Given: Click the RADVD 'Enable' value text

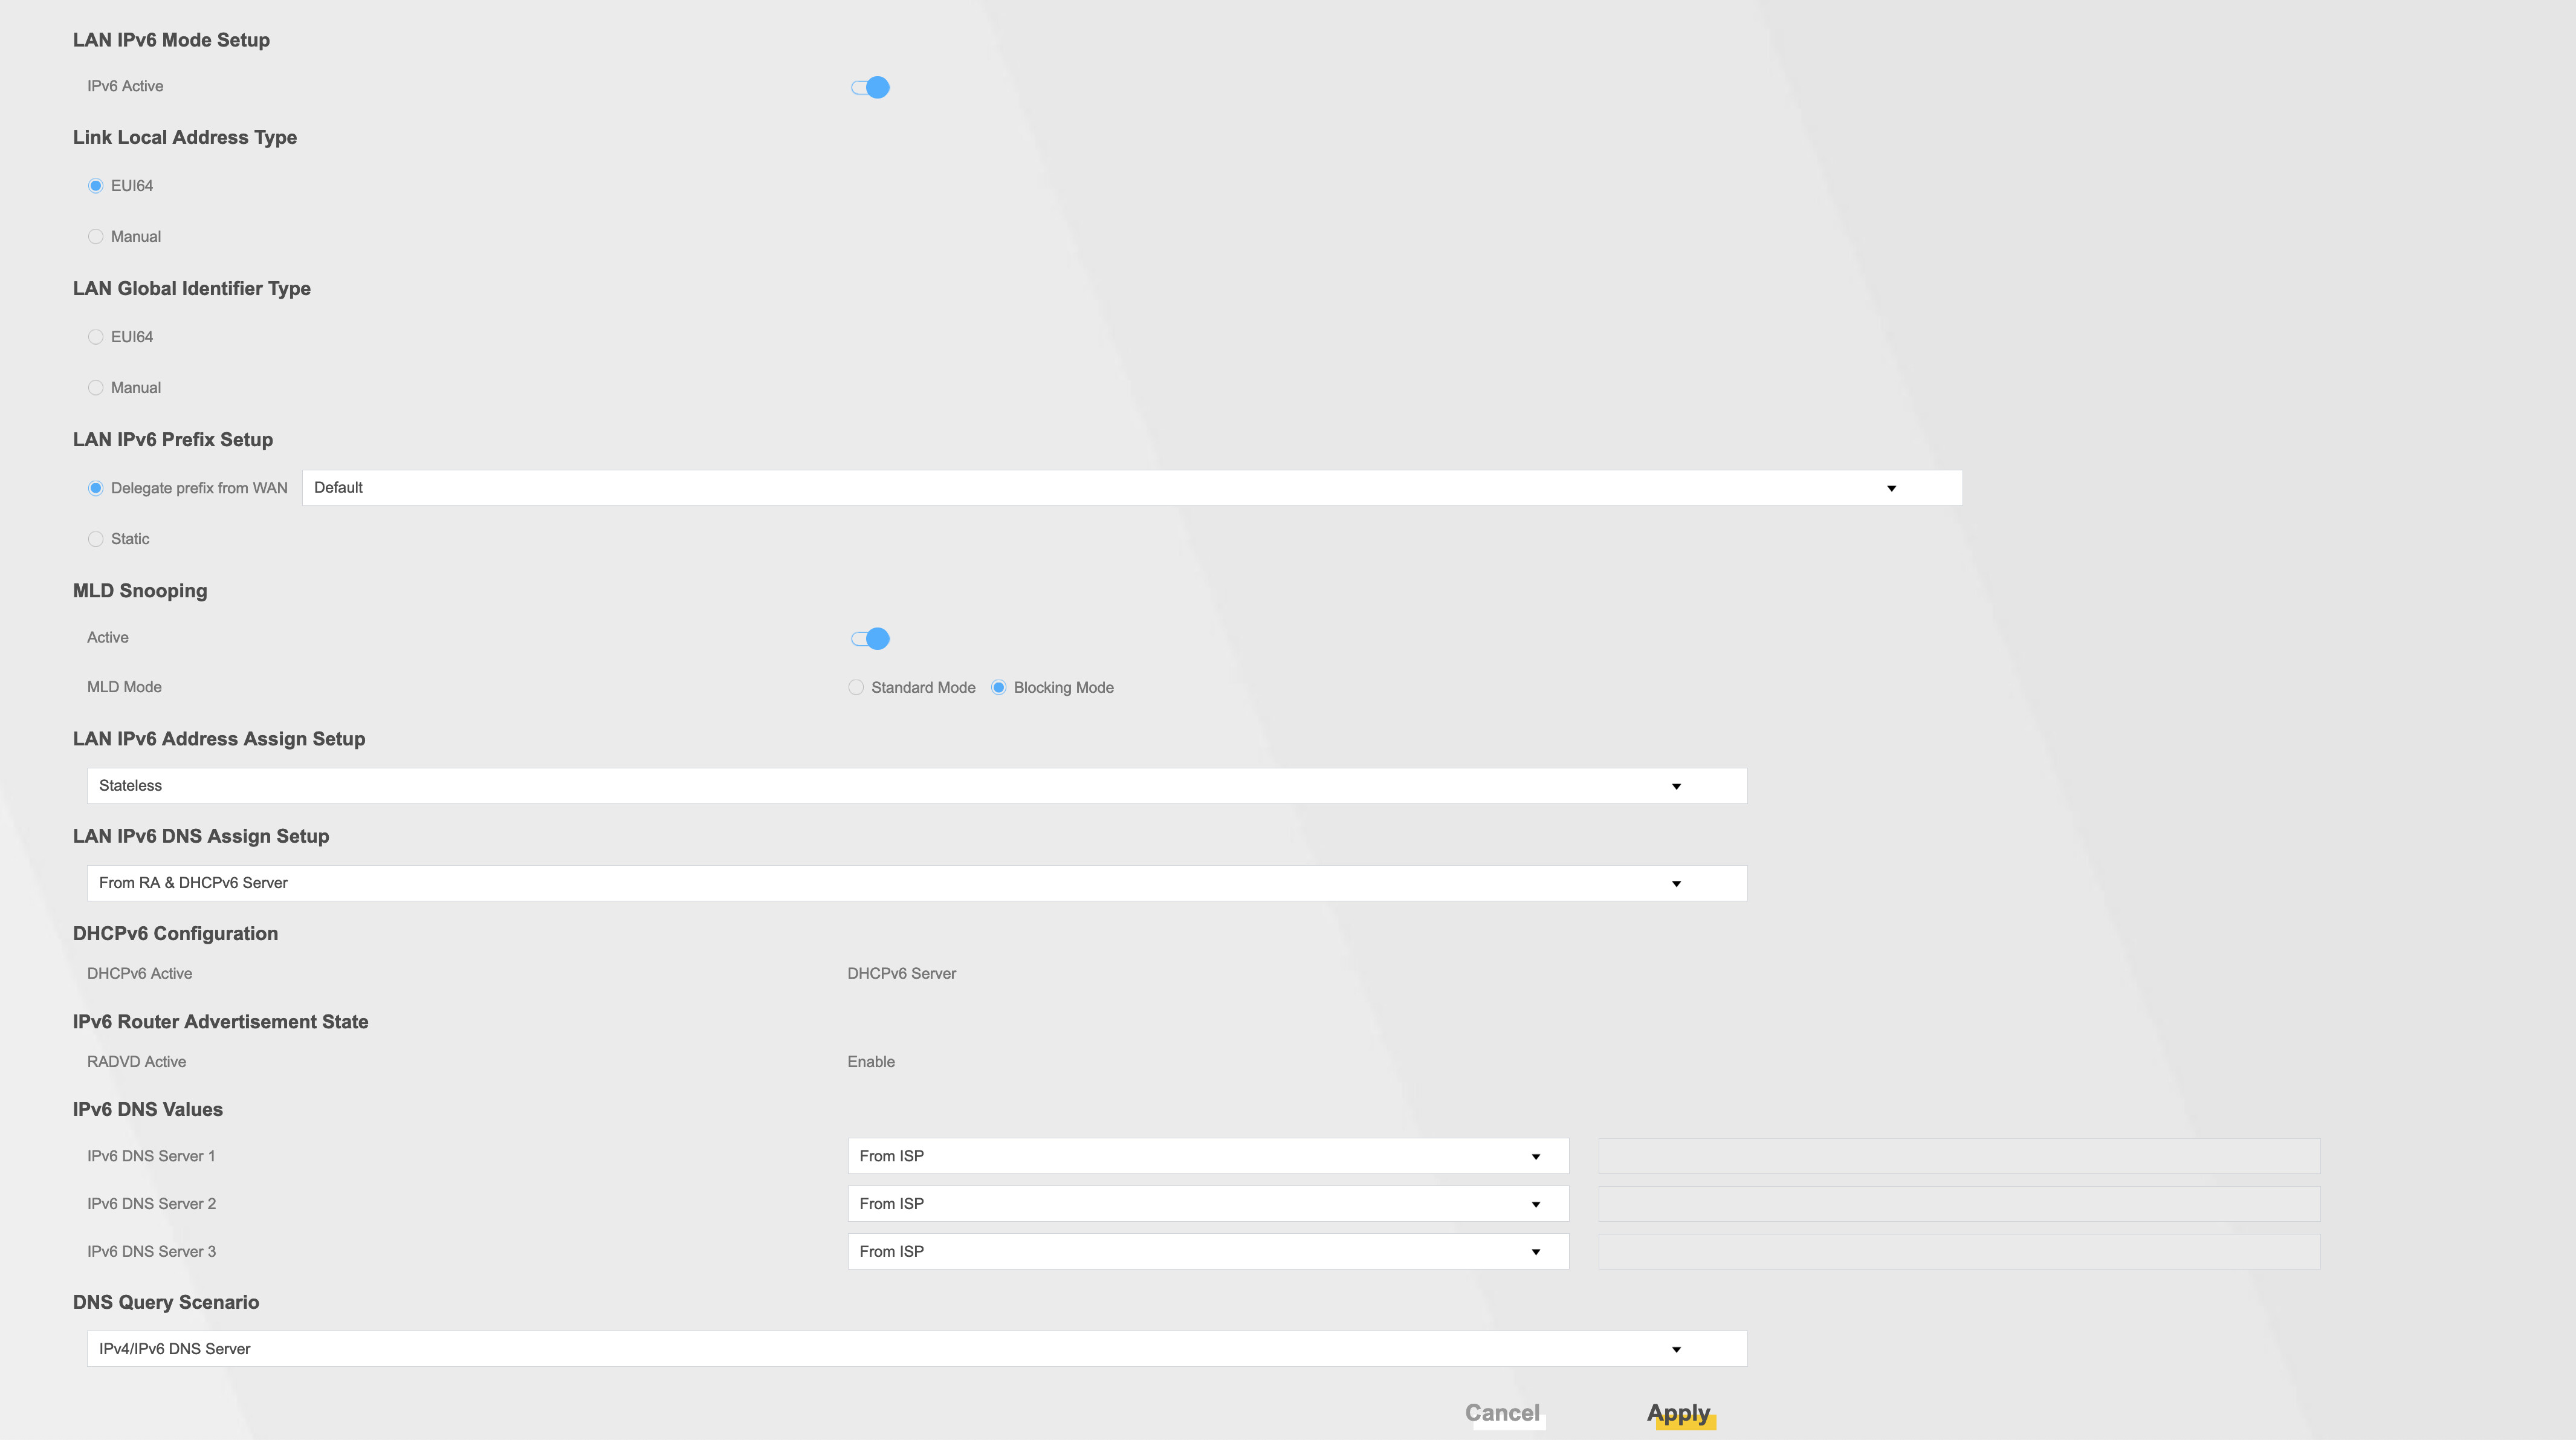Looking at the screenshot, I should point(871,1062).
